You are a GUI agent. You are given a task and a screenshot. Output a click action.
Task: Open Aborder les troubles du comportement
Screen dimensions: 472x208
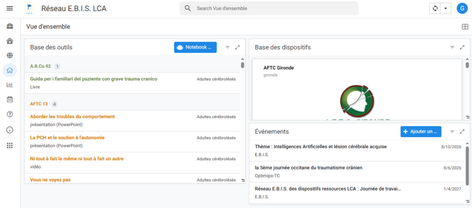(132, 120)
